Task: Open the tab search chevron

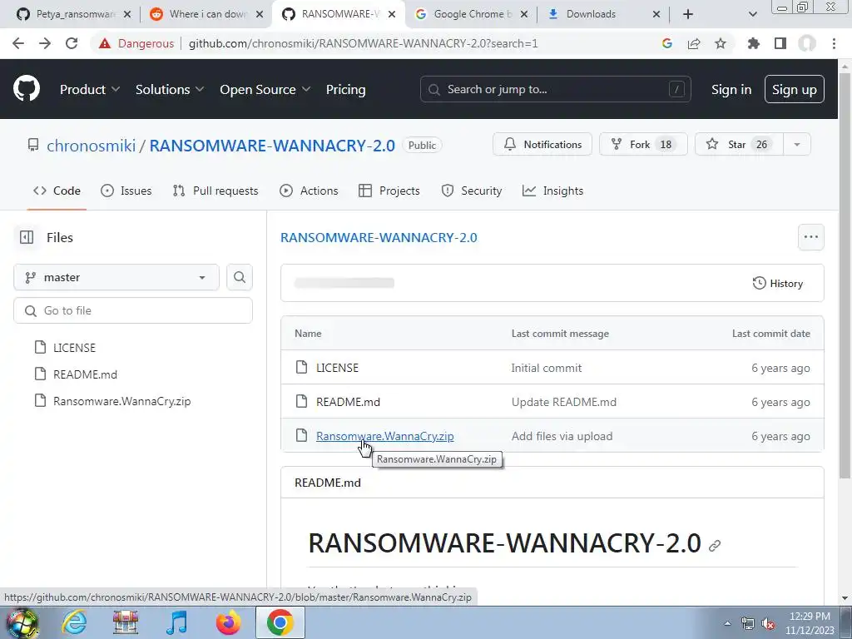Action: point(752,14)
